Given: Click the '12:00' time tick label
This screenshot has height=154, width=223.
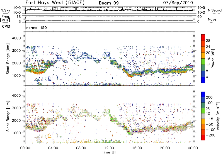Looking at the screenshot, I should click(109, 148).
